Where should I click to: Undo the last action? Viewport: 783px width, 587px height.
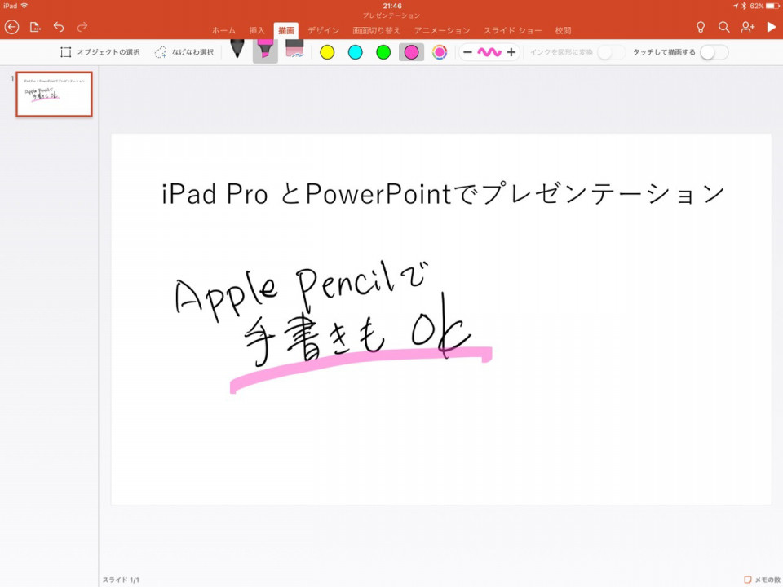click(59, 26)
